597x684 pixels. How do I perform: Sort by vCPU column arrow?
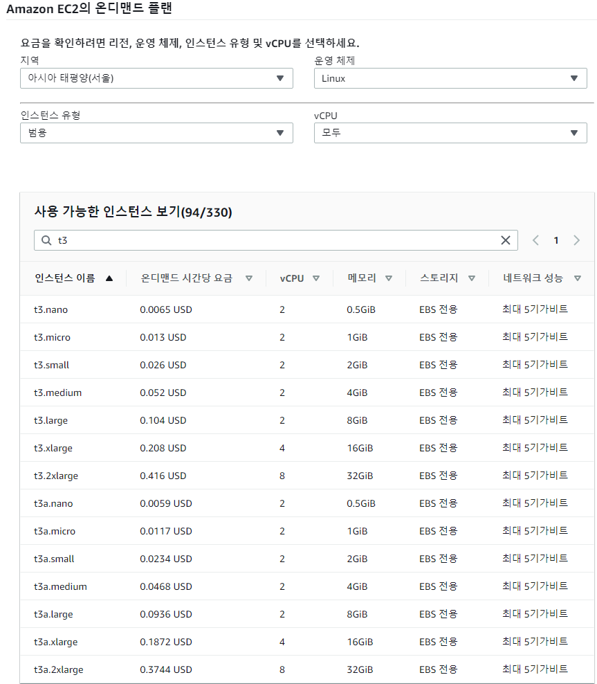[x=316, y=278]
